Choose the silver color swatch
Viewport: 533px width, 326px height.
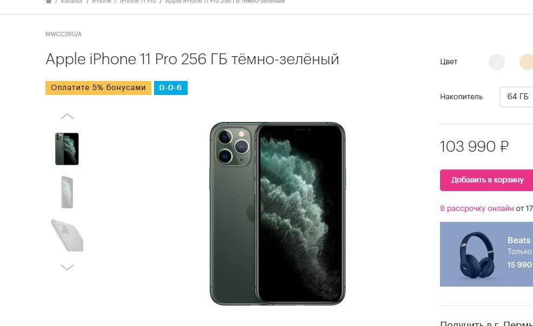click(497, 62)
